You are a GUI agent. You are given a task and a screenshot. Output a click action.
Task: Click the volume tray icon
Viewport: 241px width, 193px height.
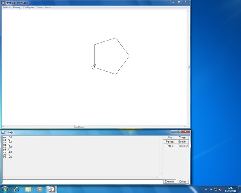coord(220,189)
